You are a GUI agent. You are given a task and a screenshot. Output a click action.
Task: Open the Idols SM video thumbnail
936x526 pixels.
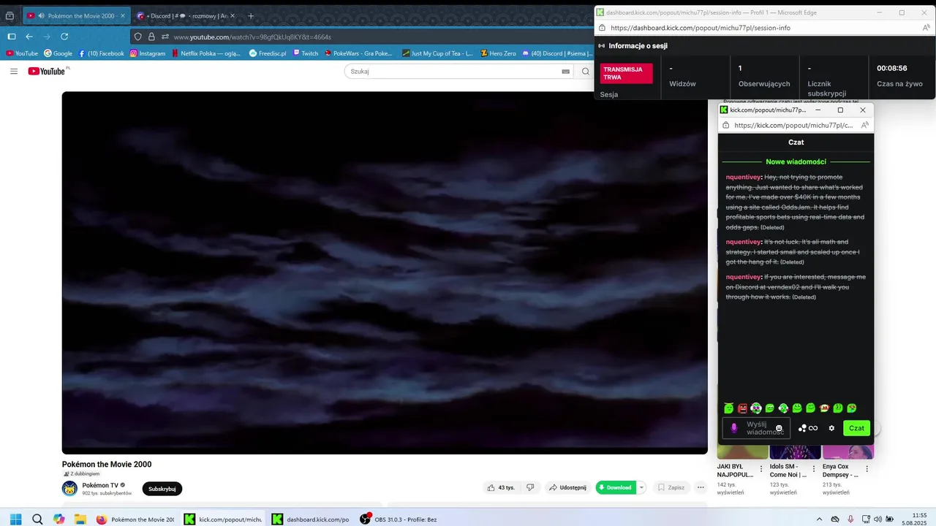(795, 452)
